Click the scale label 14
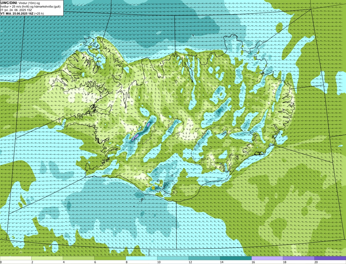Viewport: 346px width, 264px height. pos(222,262)
